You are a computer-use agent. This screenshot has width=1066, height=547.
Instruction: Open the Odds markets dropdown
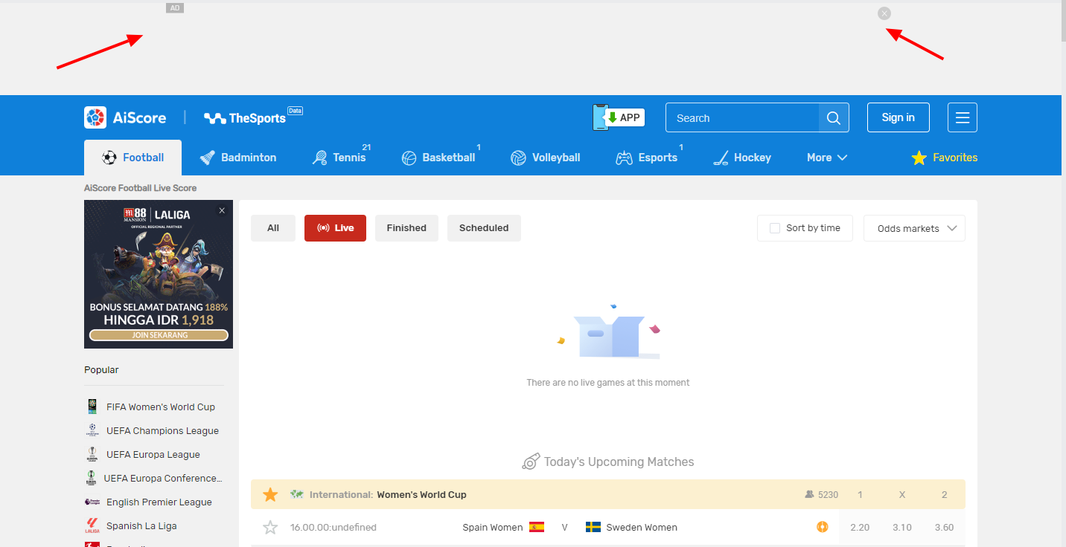[914, 228]
